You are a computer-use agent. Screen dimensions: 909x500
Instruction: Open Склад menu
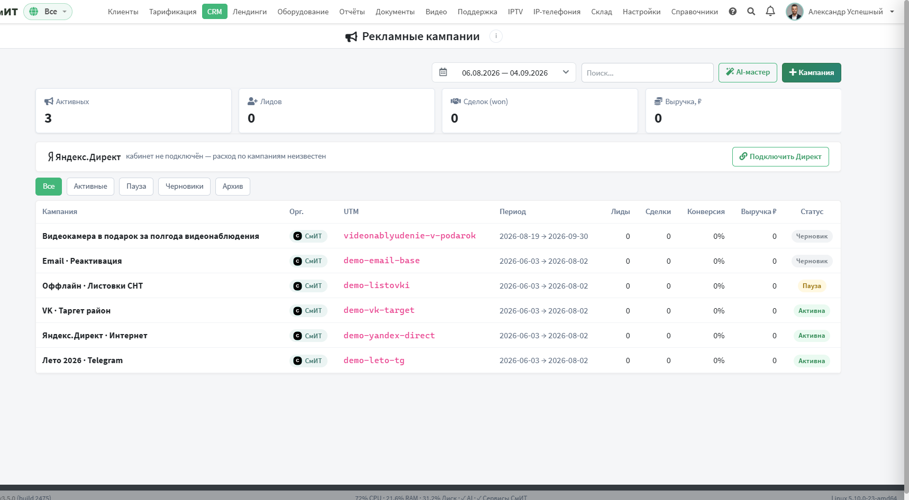tap(602, 12)
